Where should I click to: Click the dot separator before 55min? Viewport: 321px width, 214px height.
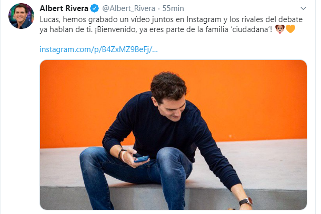pos(159,8)
